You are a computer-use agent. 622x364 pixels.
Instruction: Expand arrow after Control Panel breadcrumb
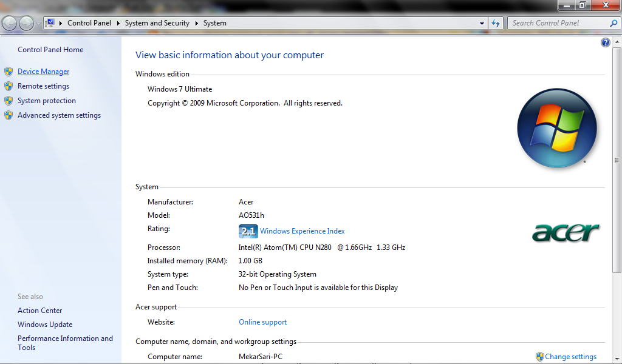click(118, 23)
